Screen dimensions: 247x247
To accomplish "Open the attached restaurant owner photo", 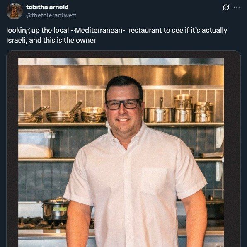I will tap(121, 153).
